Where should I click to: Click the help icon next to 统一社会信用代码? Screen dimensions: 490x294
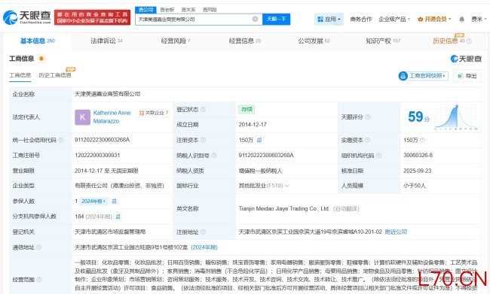click(x=61, y=140)
